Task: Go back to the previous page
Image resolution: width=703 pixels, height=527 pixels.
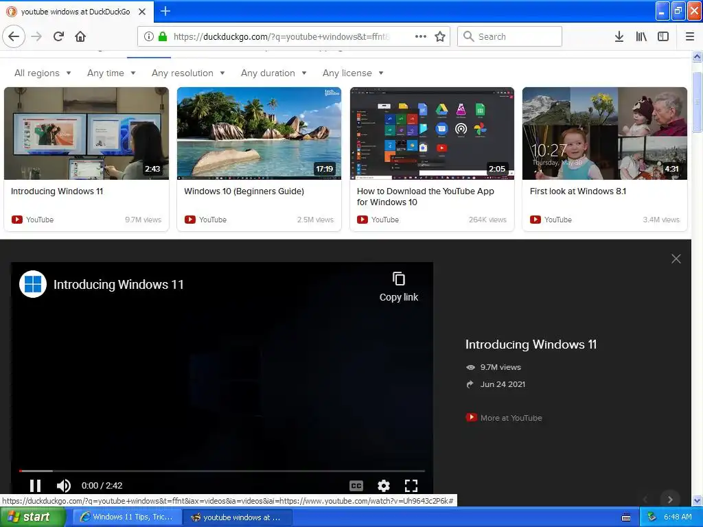Action: [14, 36]
